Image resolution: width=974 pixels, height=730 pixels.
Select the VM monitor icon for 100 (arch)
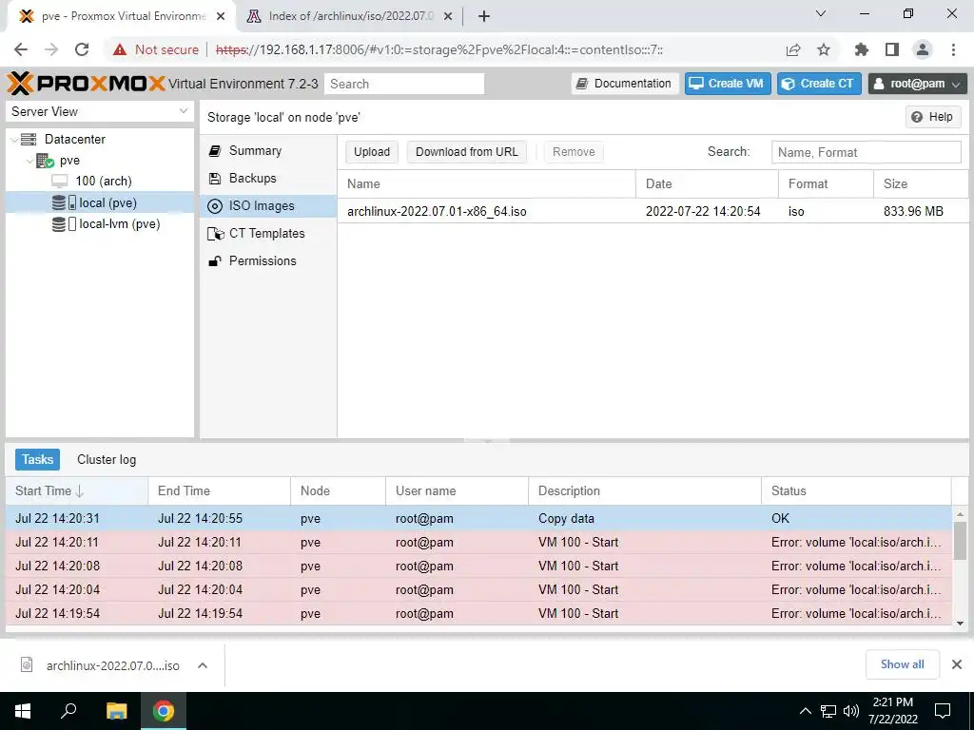pos(60,182)
